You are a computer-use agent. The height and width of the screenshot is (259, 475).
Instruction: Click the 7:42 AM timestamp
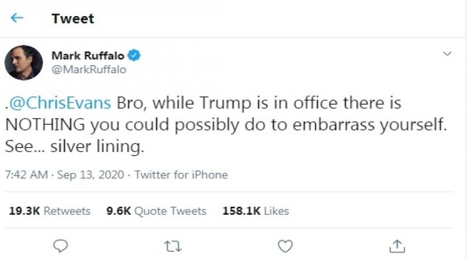[26, 175]
